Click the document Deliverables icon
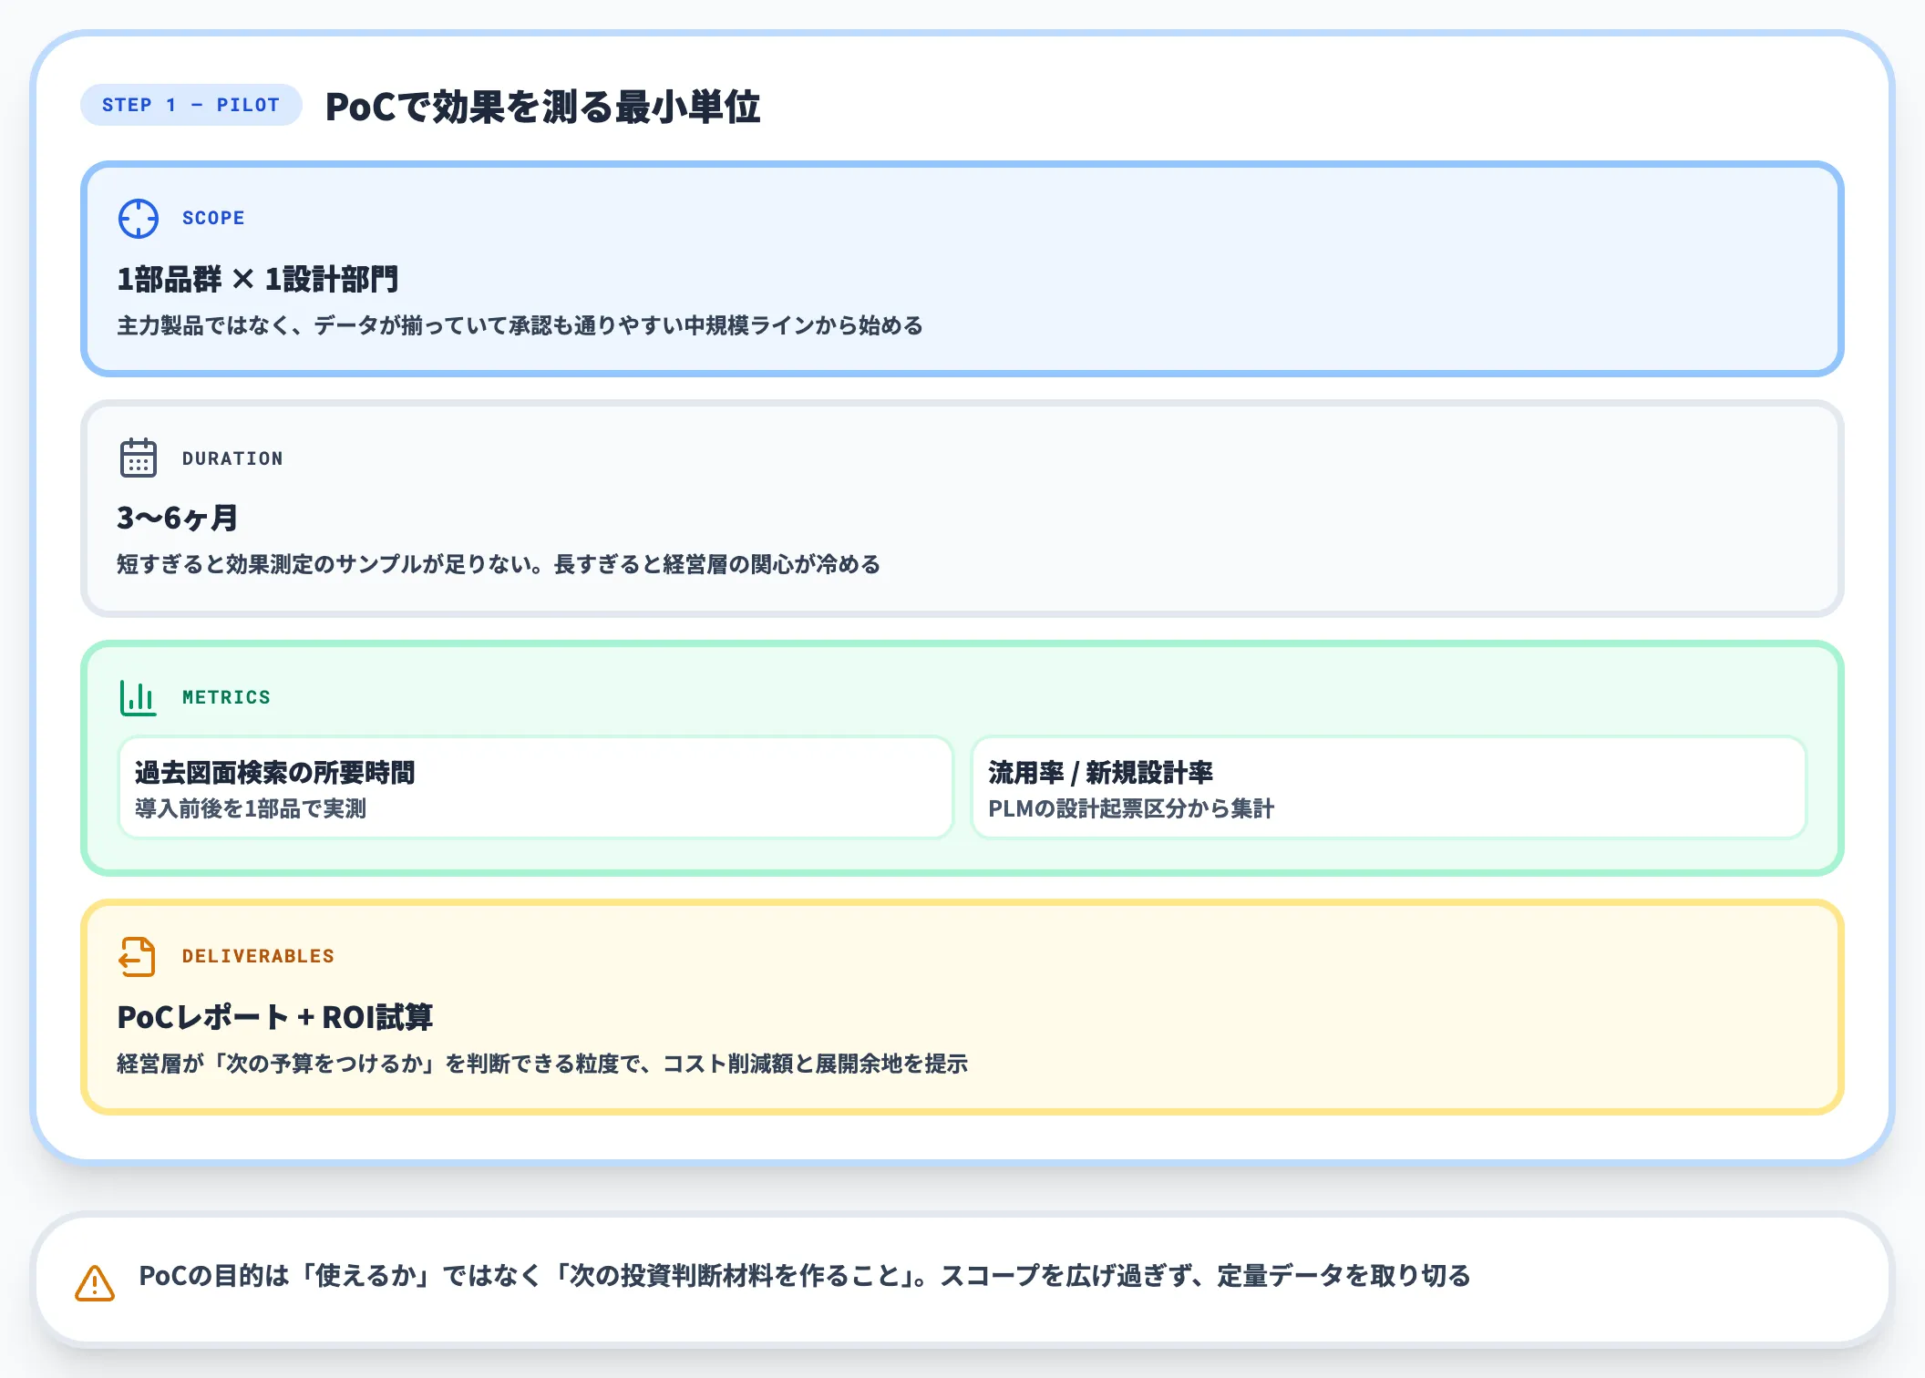The width and height of the screenshot is (1925, 1378). pyautogui.click(x=138, y=957)
